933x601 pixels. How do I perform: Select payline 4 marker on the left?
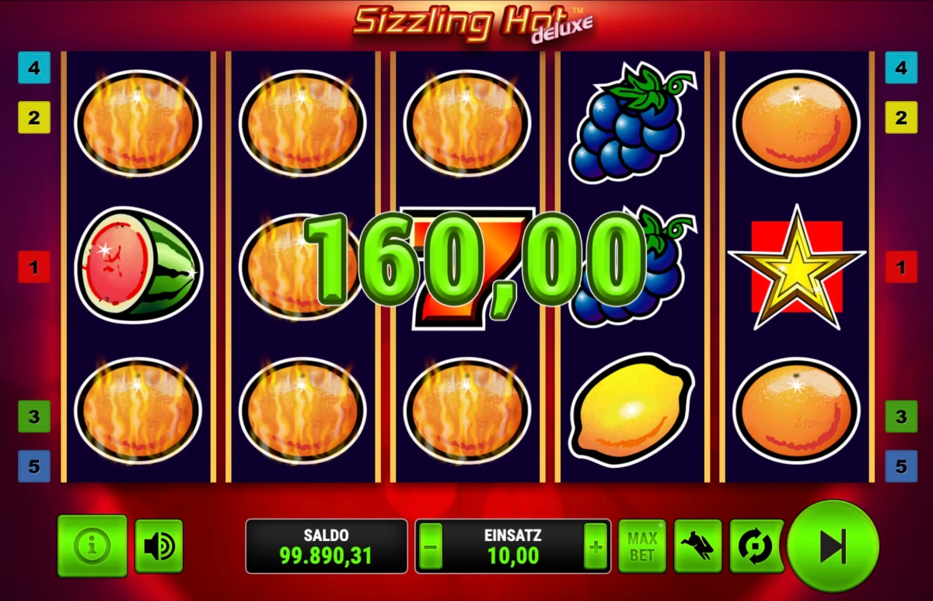(34, 68)
